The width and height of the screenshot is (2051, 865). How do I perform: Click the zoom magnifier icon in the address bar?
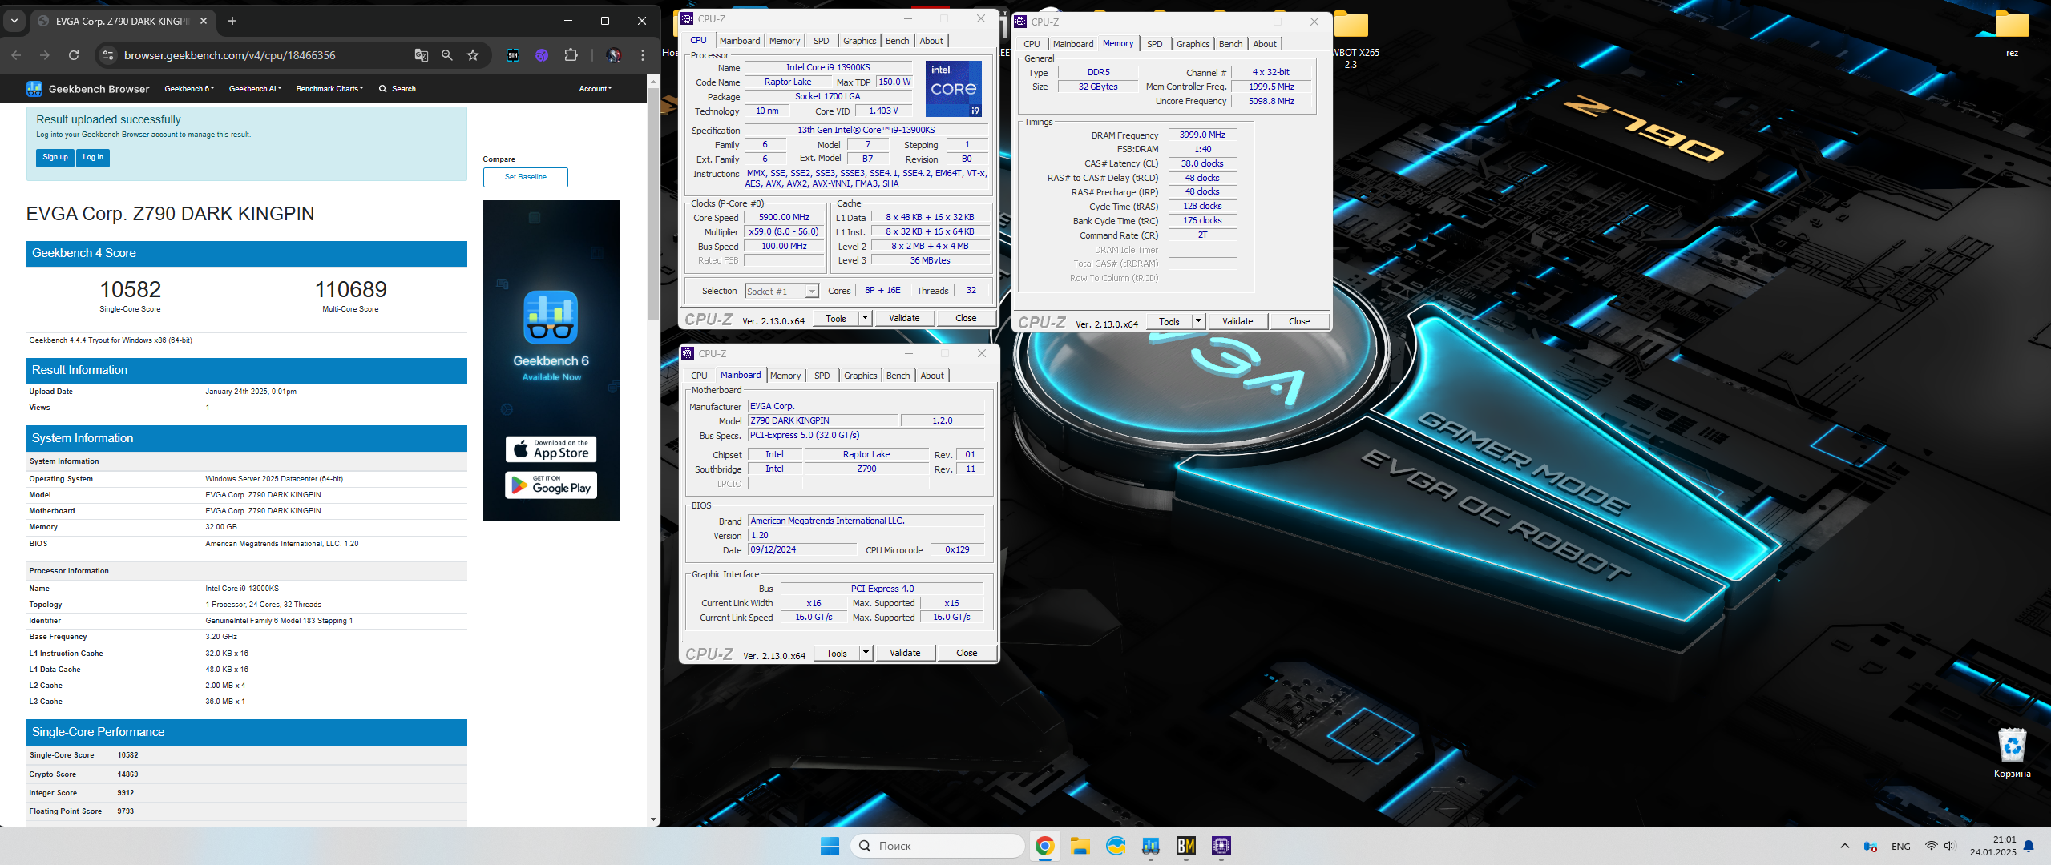(x=447, y=55)
